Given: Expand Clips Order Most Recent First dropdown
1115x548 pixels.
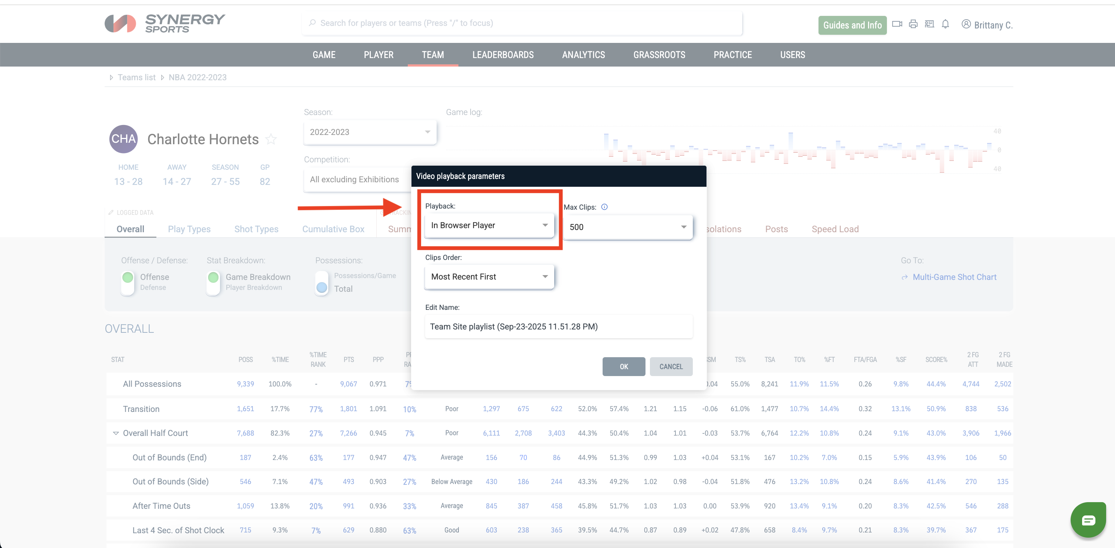Looking at the screenshot, I should (489, 277).
